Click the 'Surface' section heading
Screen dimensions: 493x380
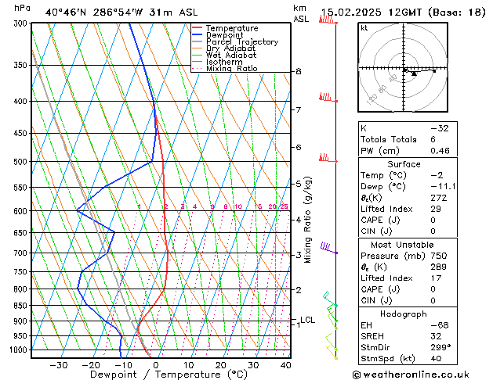[404, 164]
